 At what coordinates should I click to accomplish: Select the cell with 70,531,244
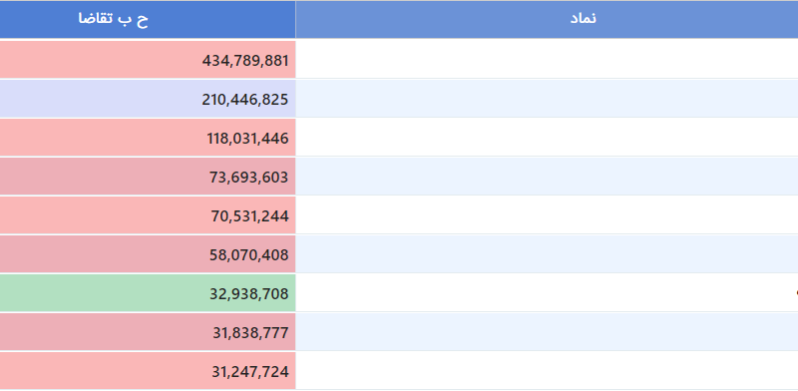(148, 215)
